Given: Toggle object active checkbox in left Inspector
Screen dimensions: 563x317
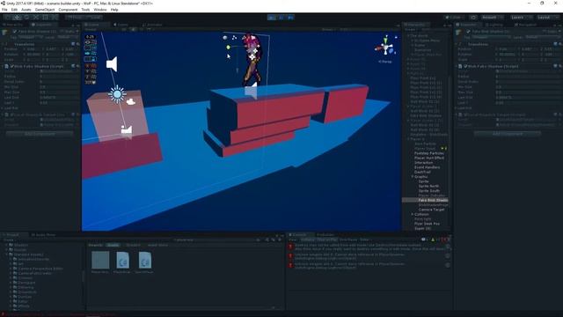Looking at the screenshot, I should pyautogui.click(x=15, y=32).
